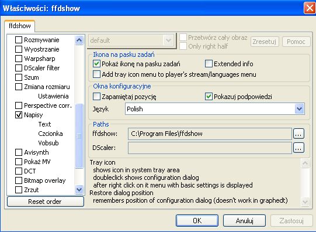Select the Napisy tree label
The image size is (316, 232).
(33, 115)
